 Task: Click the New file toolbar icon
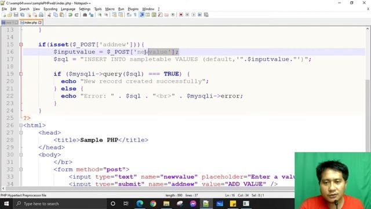coord(4,15)
